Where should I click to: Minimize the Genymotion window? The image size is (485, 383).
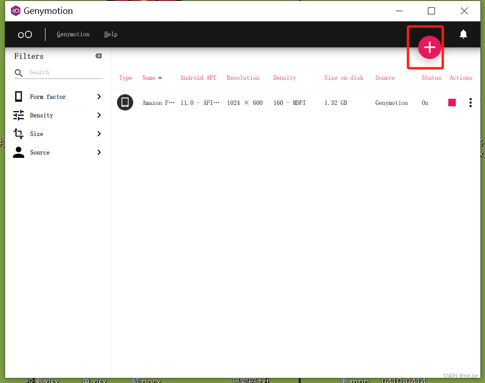399,11
